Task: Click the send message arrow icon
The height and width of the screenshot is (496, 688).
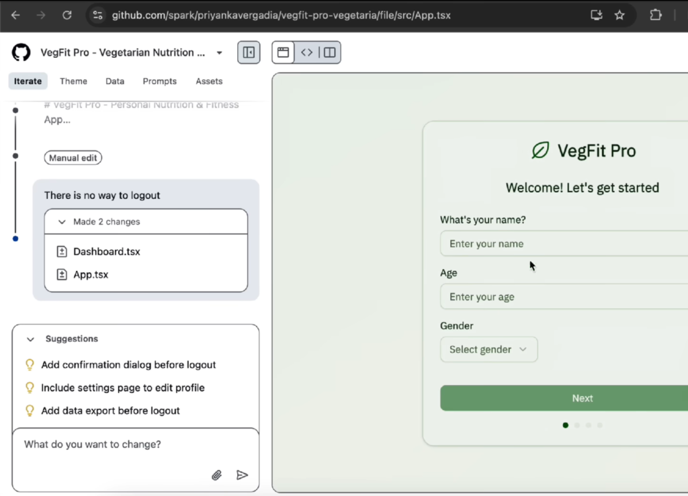Action: (x=242, y=475)
